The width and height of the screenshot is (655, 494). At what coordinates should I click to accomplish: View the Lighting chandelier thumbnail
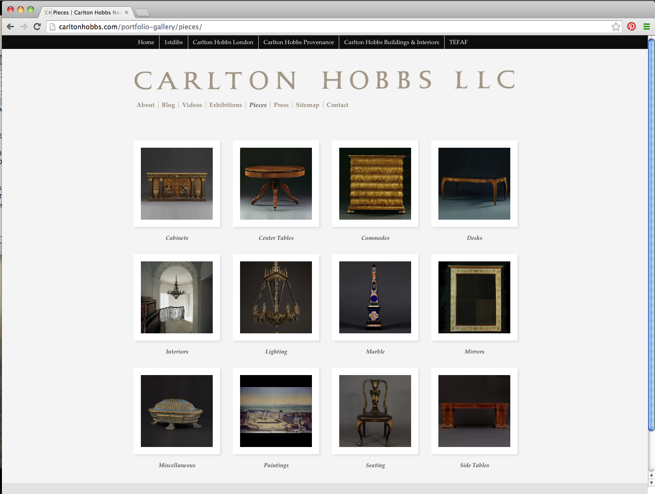tap(276, 297)
